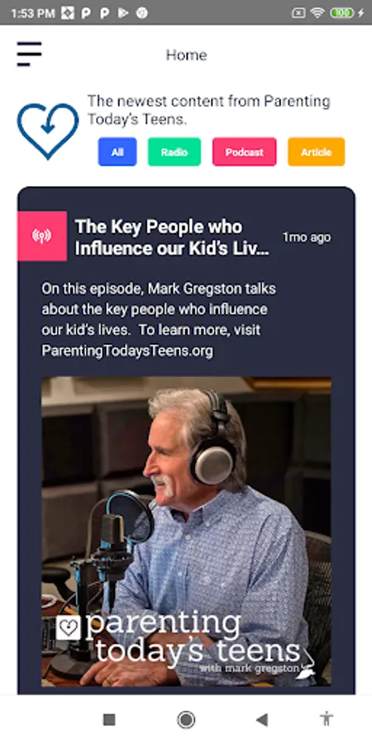Image resolution: width=372 pixels, height=744 pixels.
Task: Tap the Wi-Fi status bar icon
Action: click(317, 13)
